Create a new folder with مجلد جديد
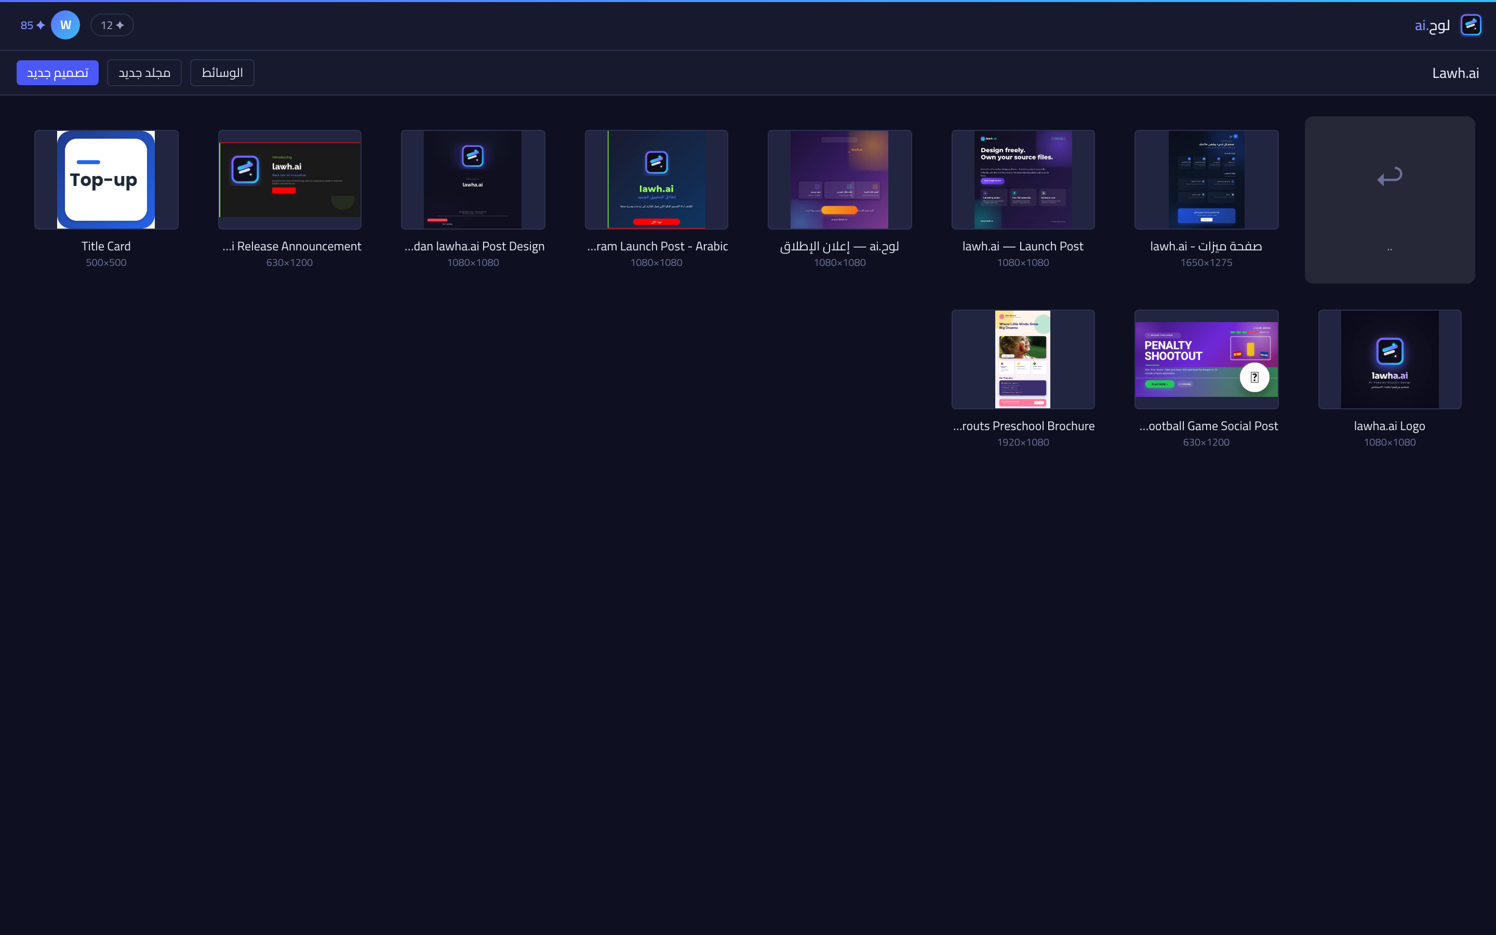Image resolution: width=1496 pixels, height=935 pixels. 144,73
